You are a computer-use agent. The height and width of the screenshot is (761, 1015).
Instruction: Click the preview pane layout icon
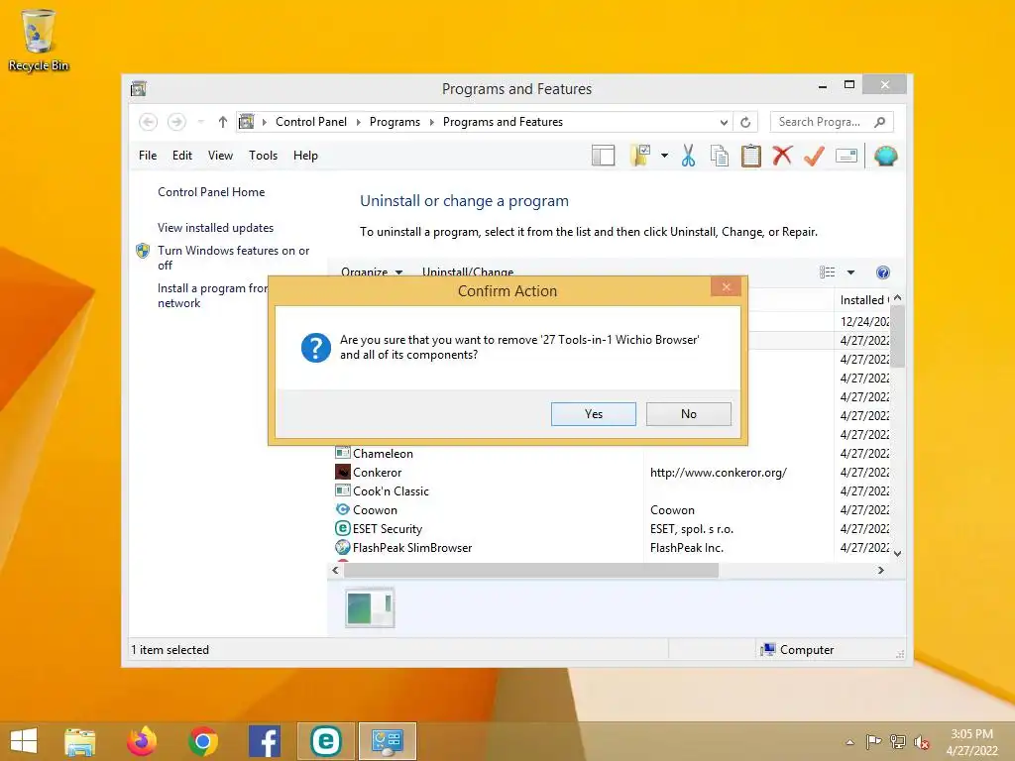(603, 156)
